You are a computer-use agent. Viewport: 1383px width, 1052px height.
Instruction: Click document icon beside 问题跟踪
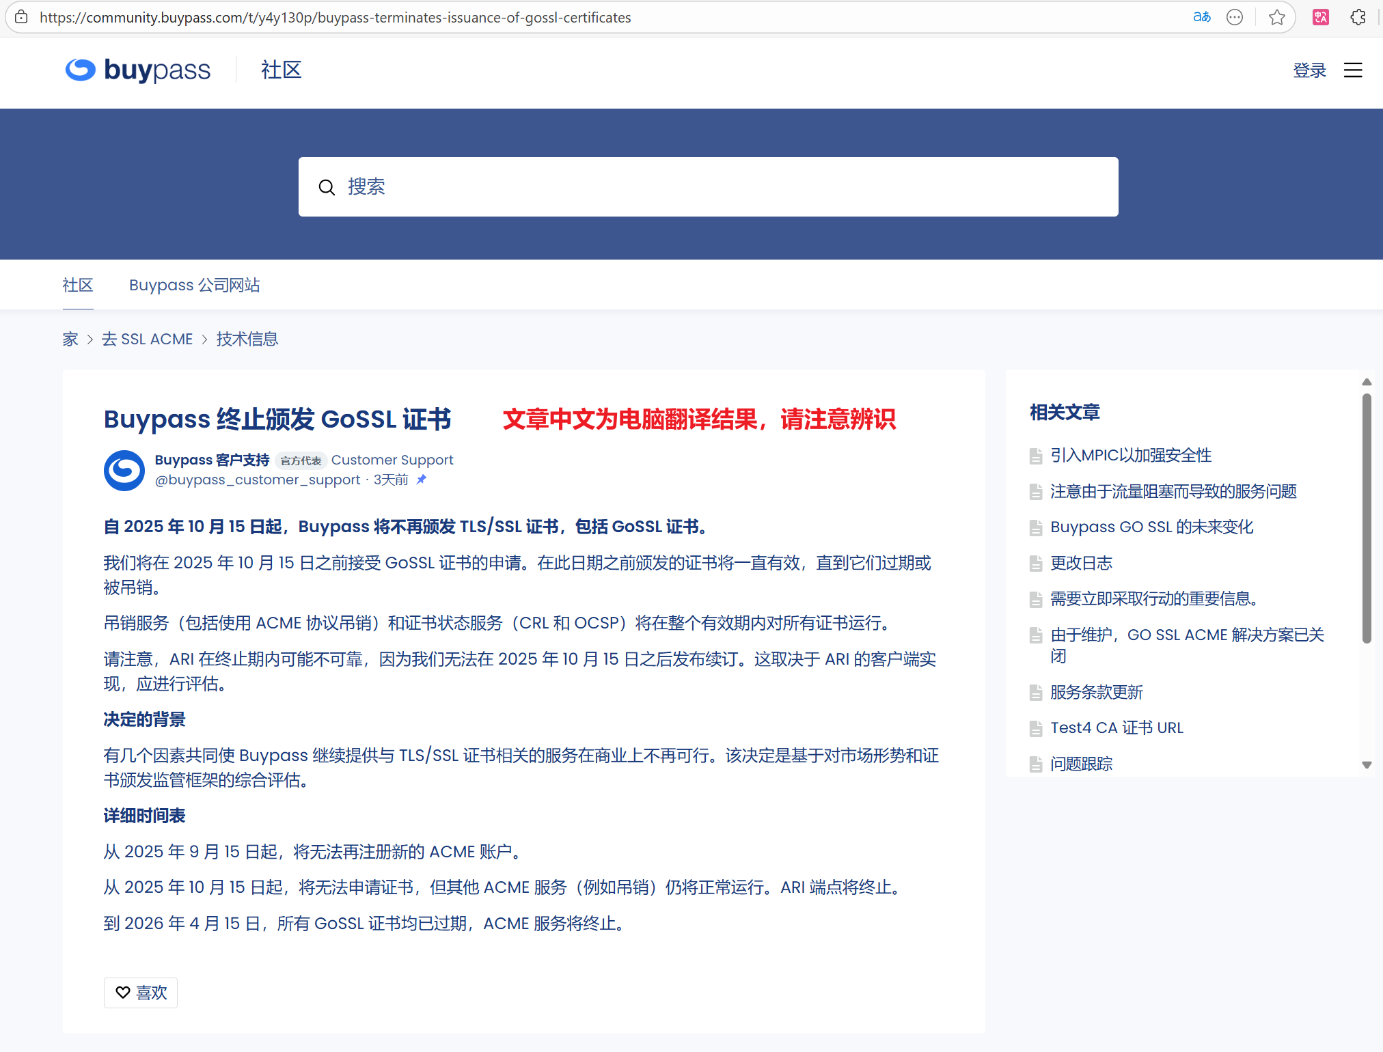click(x=1036, y=764)
